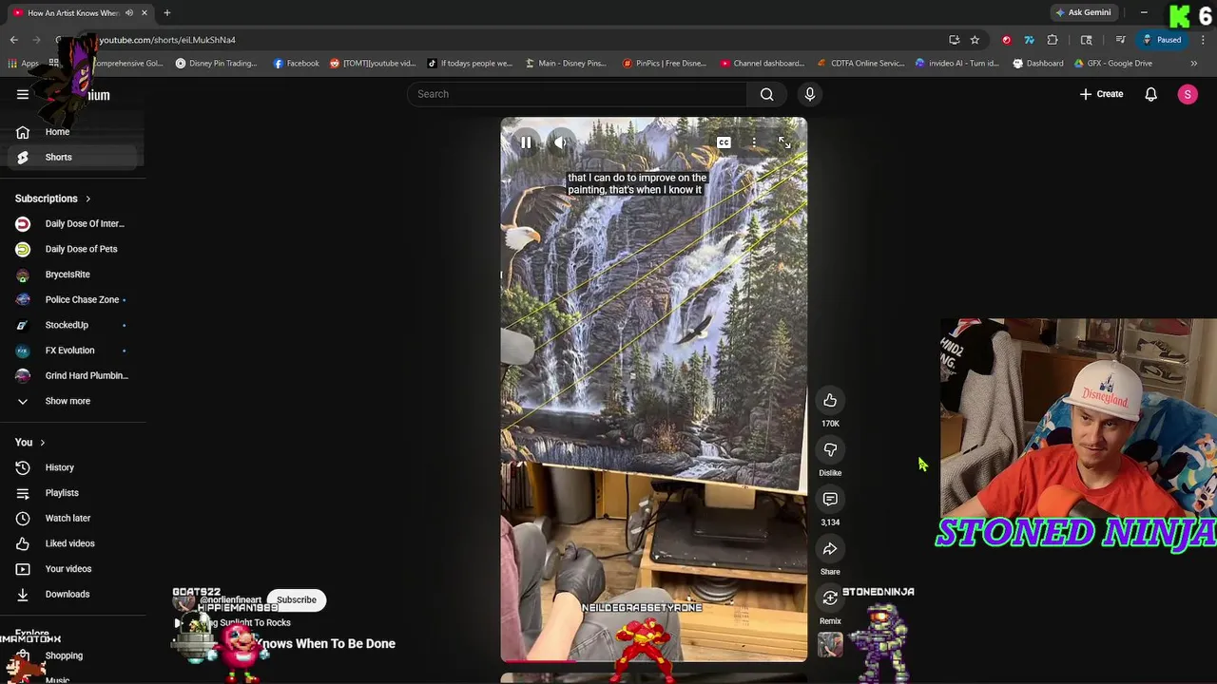
Task: Open the PinPics Free Disney bookmark
Action: tap(664, 64)
